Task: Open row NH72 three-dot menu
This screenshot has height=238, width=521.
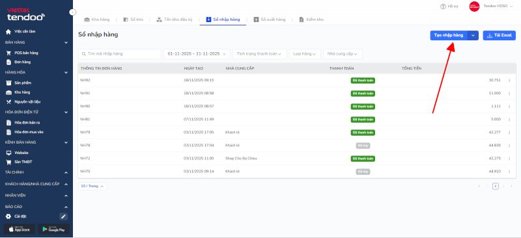Action: coord(509,158)
